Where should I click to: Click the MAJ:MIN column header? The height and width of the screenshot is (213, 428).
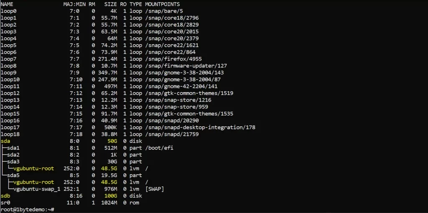[73, 4]
